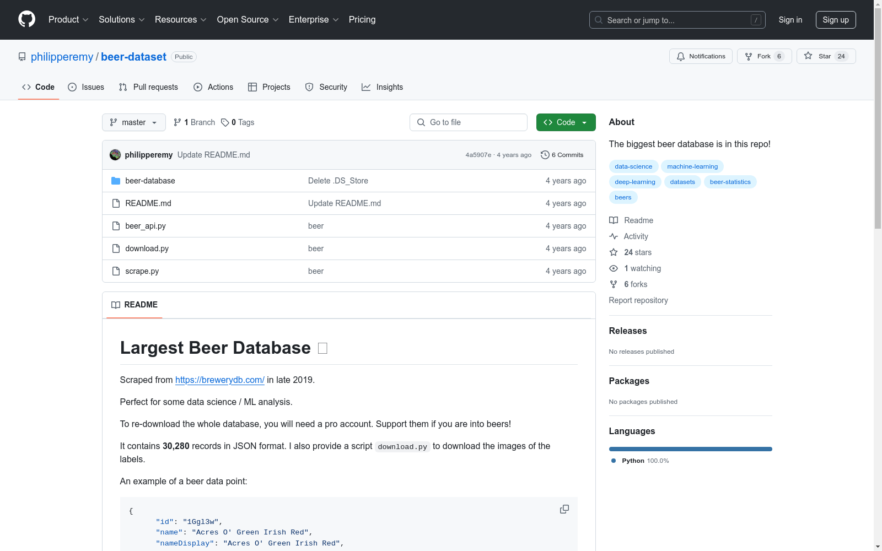The image size is (882, 551).
Task: Open the Security tab
Action: 326,87
